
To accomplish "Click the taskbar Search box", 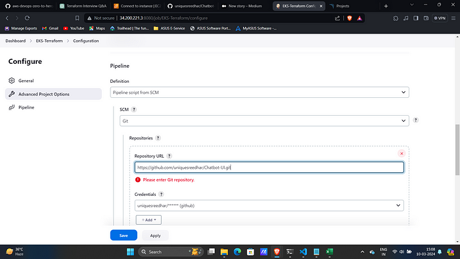I will 171,252.
